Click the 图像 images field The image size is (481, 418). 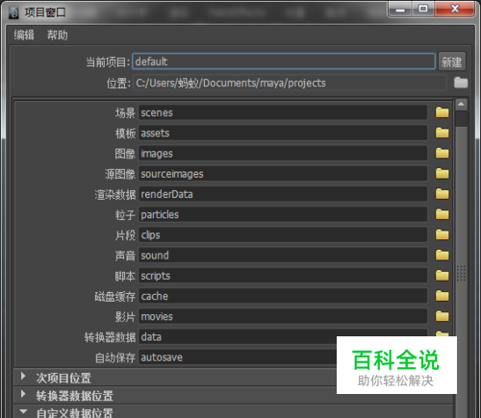click(283, 154)
